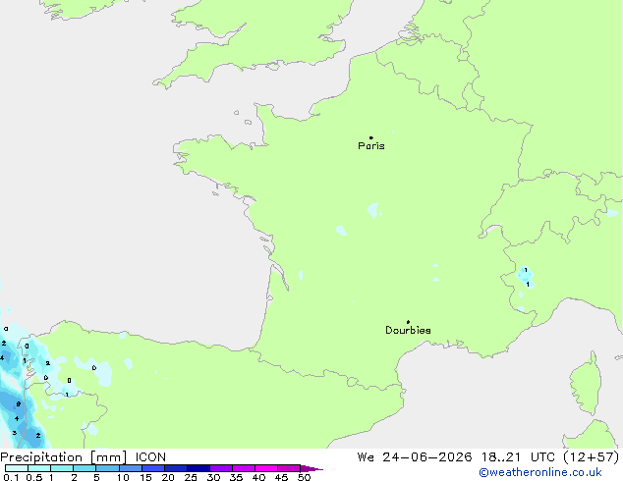Click the '30' legend scale value
The height and width of the screenshot is (481, 623).
point(213,477)
